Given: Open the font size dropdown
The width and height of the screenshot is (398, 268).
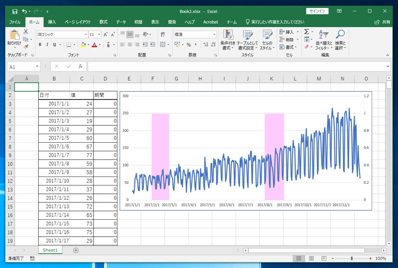Looking at the screenshot, I should pyautogui.click(x=99, y=34).
